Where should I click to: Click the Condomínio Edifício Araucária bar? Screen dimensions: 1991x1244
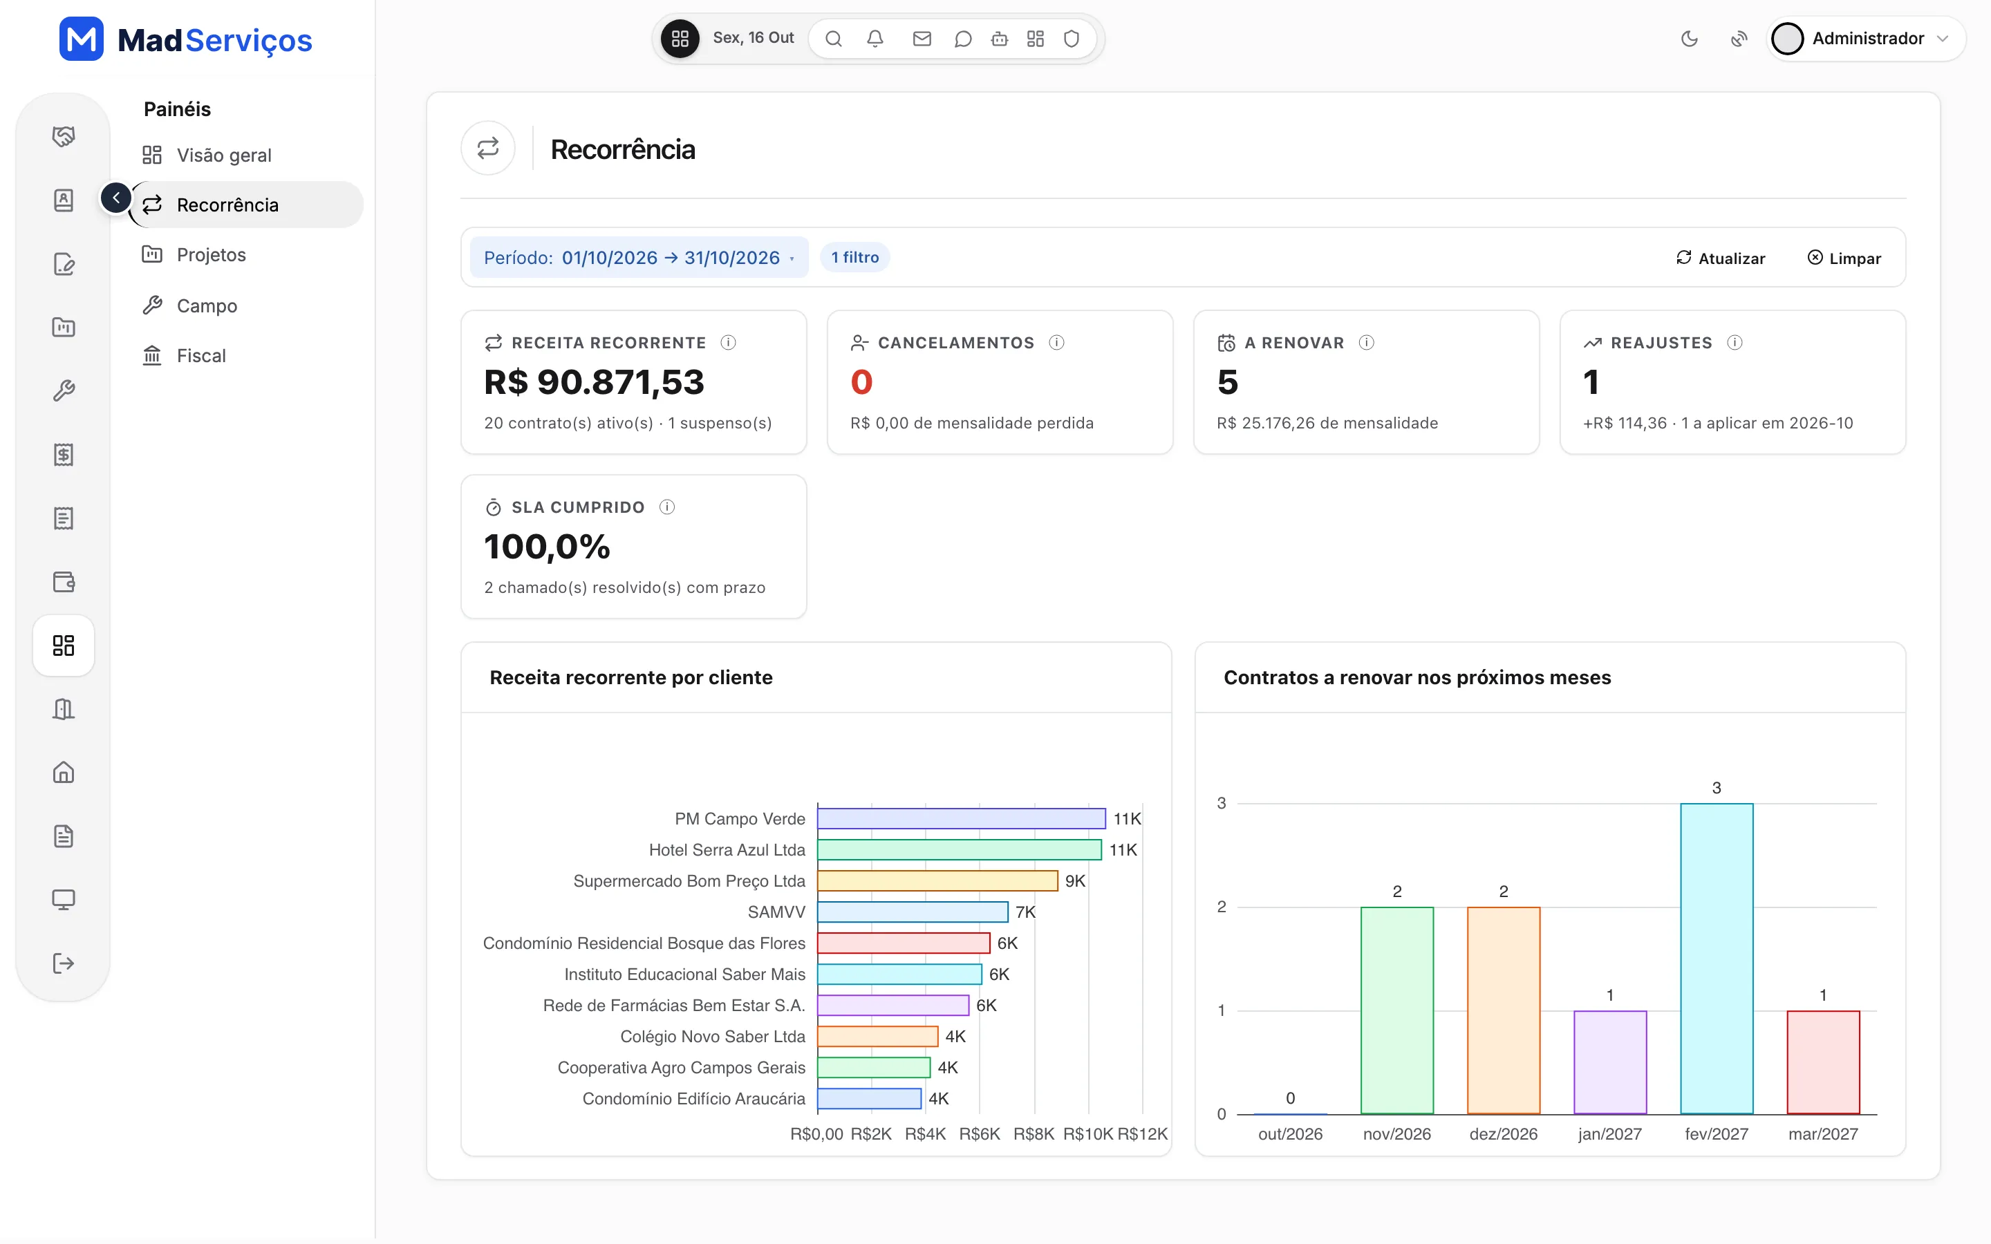pos(869,1098)
